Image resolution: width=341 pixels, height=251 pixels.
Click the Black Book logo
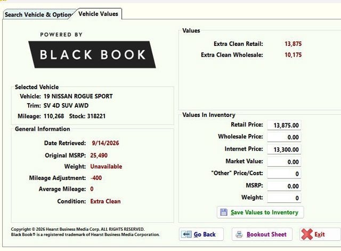[92, 54]
